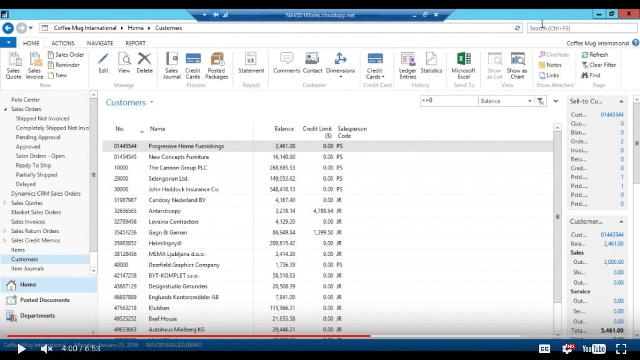Toggle closed captions
Image resolution: width=640 pixels, height=360 pixels.
point(544,349)
